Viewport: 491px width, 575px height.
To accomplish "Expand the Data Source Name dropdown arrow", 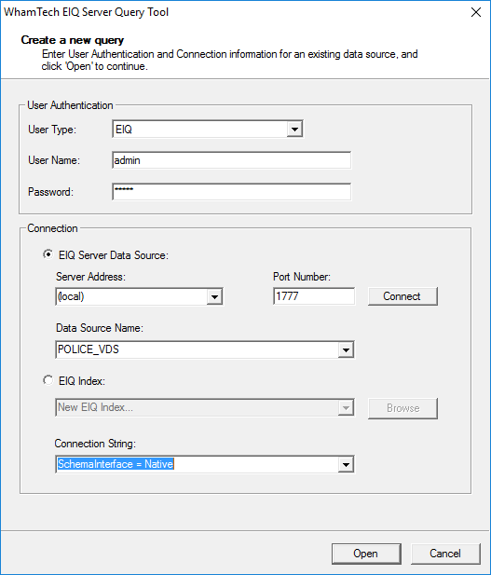I will coord(346,349).
